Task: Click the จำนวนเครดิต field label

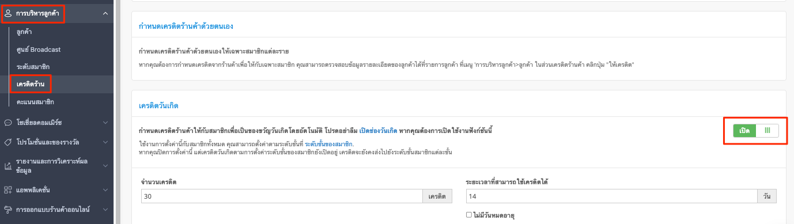Action: [158, 182]
